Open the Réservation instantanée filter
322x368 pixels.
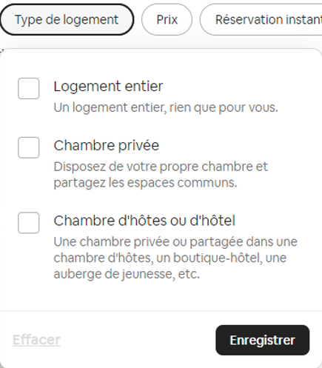(x=261, y=19)
